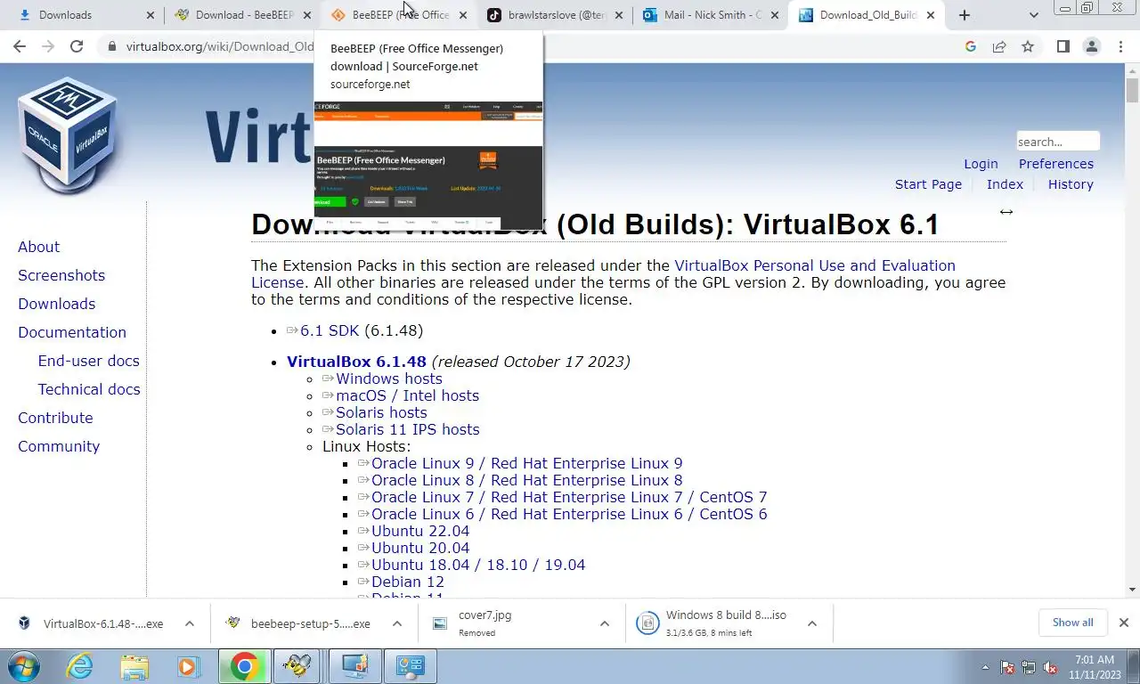Image resolution: width=1140 pixels, height=684 pixels.
Task: Open Downloads in the sidebar
Action: (x=56, y=304)
